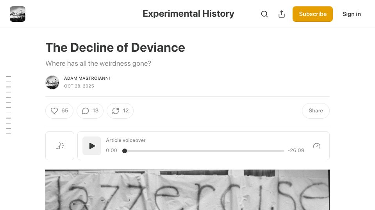The width and height of the screenshot is (375, 210).
Task: Subscribe using the yellow Subscribe button
Action: coord(312,14)
